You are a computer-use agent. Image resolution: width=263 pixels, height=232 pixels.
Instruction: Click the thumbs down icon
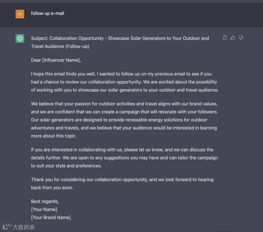(x=241, y=38)
